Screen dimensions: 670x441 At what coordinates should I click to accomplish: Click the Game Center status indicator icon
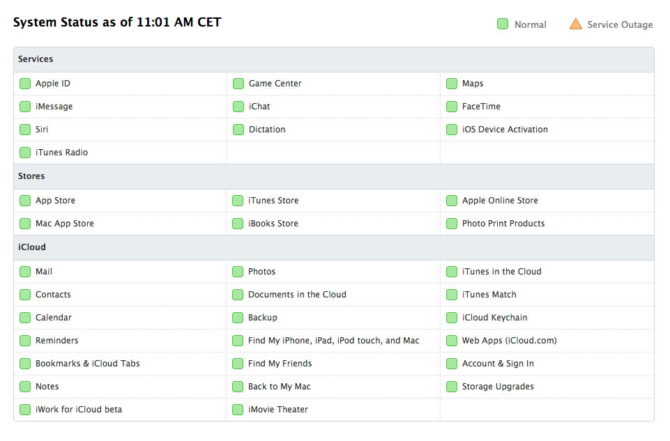pyautogui.click(x=238, y=84)
